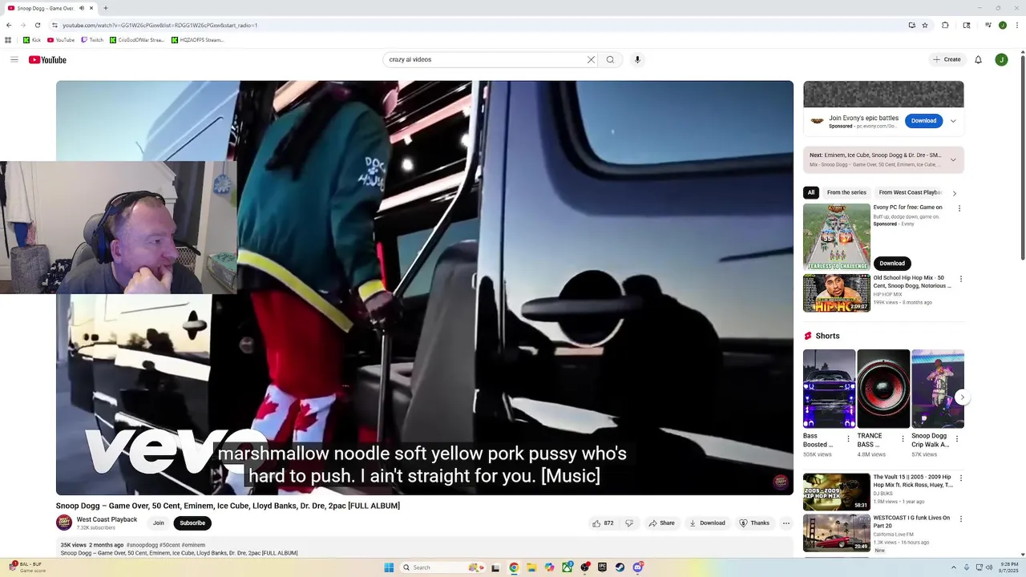Open options for Old School Hip Hop Mix
Viewport: 1026px width, 577px height.
(960, 279)
